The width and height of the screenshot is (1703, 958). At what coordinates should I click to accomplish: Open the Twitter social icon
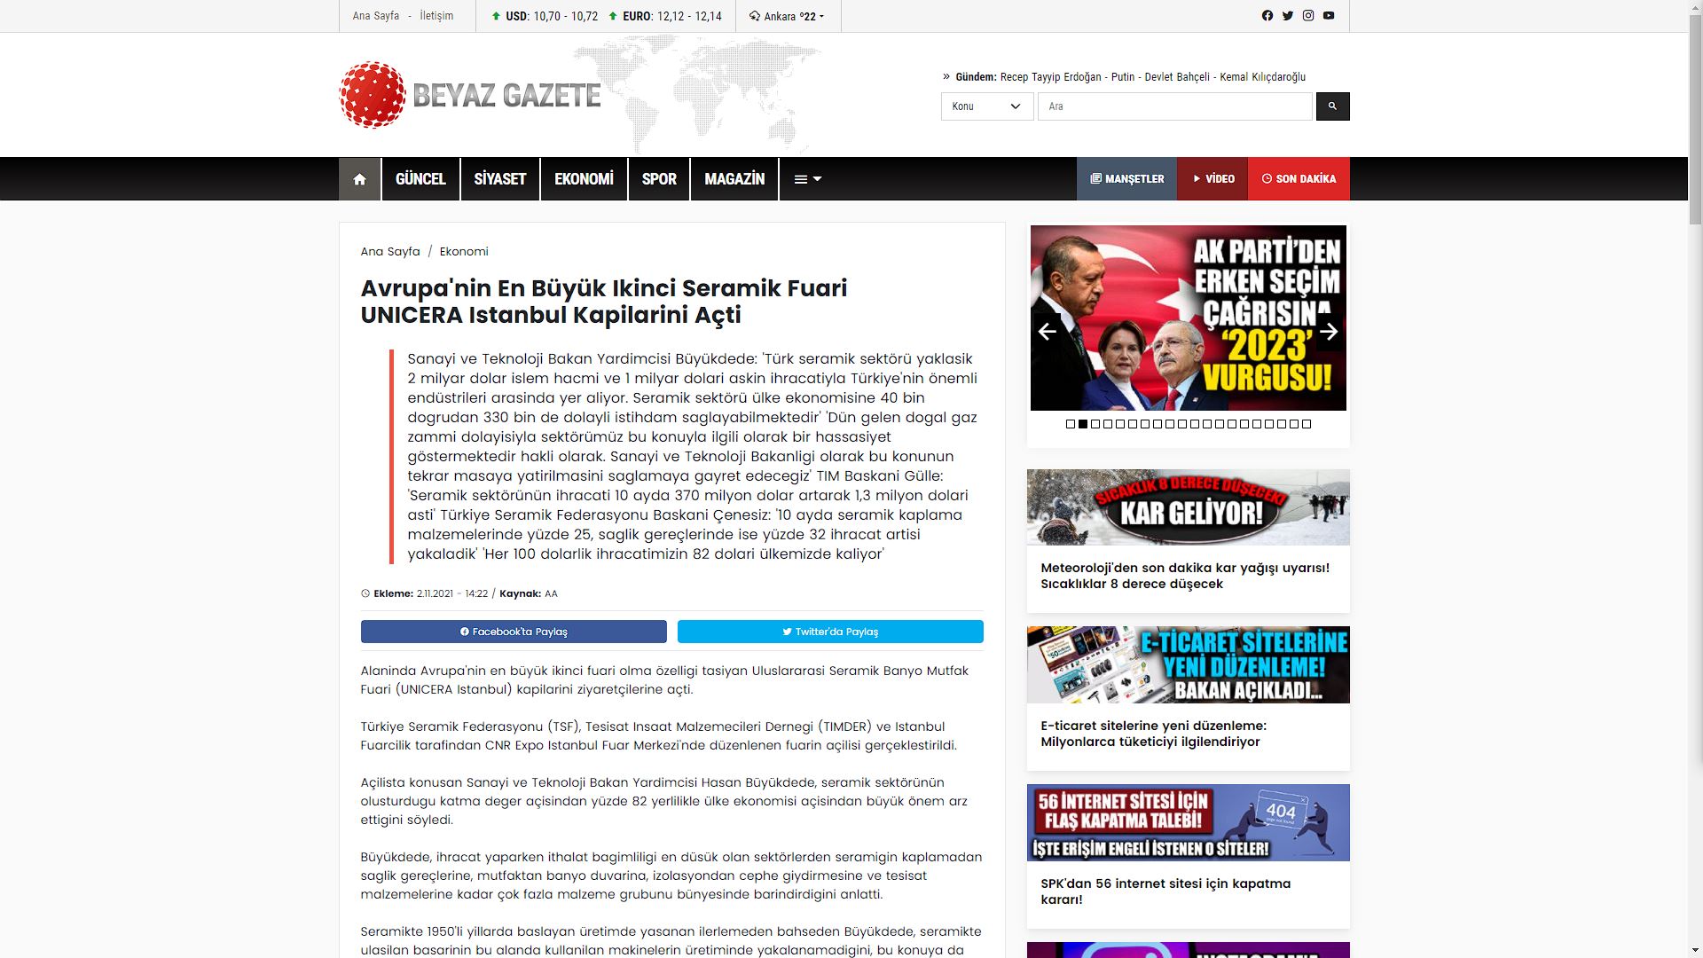pos(1287,16)
